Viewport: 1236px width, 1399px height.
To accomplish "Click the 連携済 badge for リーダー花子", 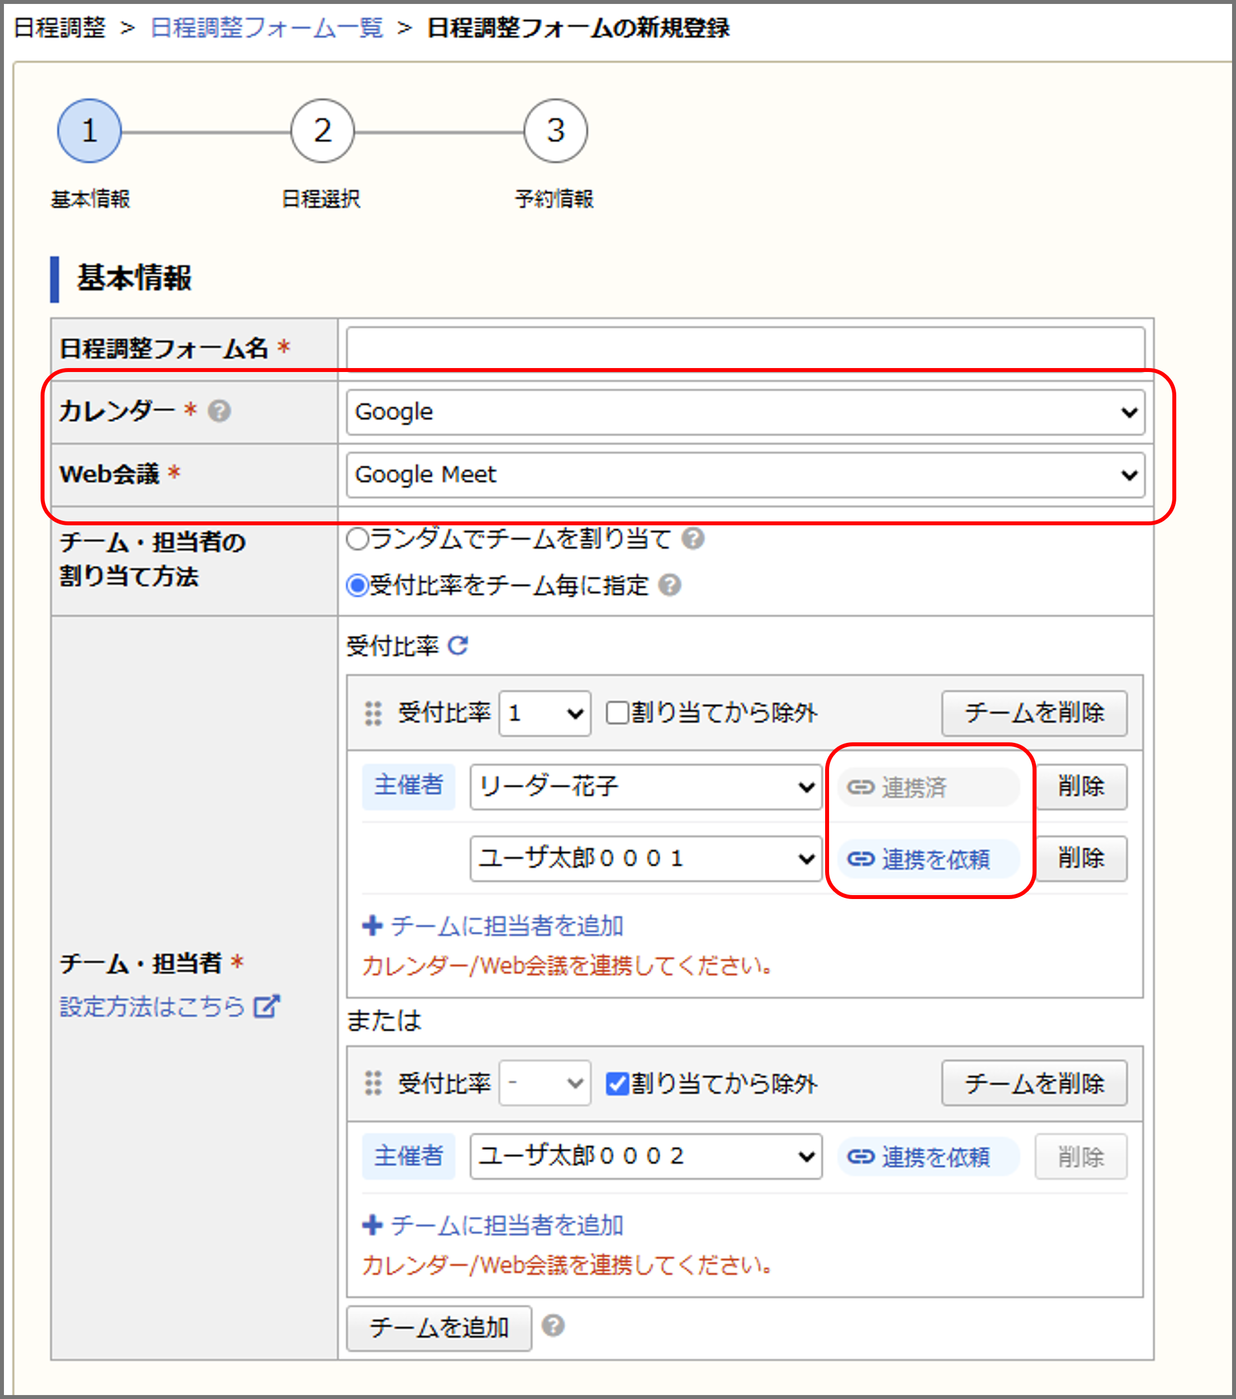I will click(929, 787).
